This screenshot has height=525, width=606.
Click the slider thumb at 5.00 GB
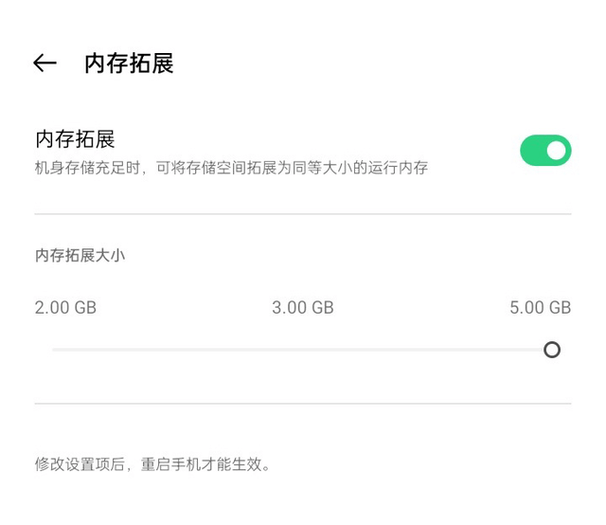552,350
